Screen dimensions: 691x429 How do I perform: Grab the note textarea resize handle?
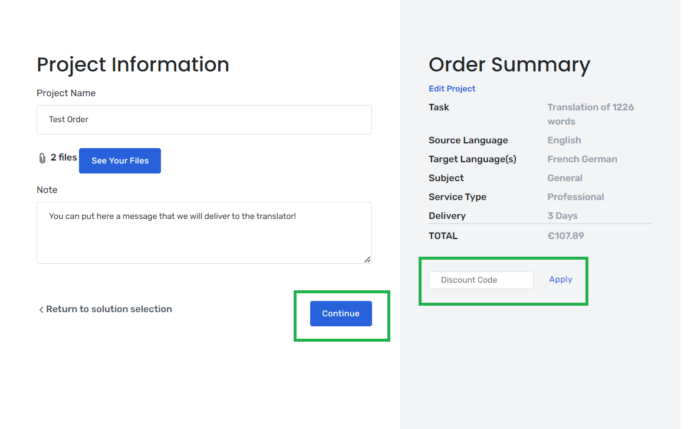[x=367, y=260]
